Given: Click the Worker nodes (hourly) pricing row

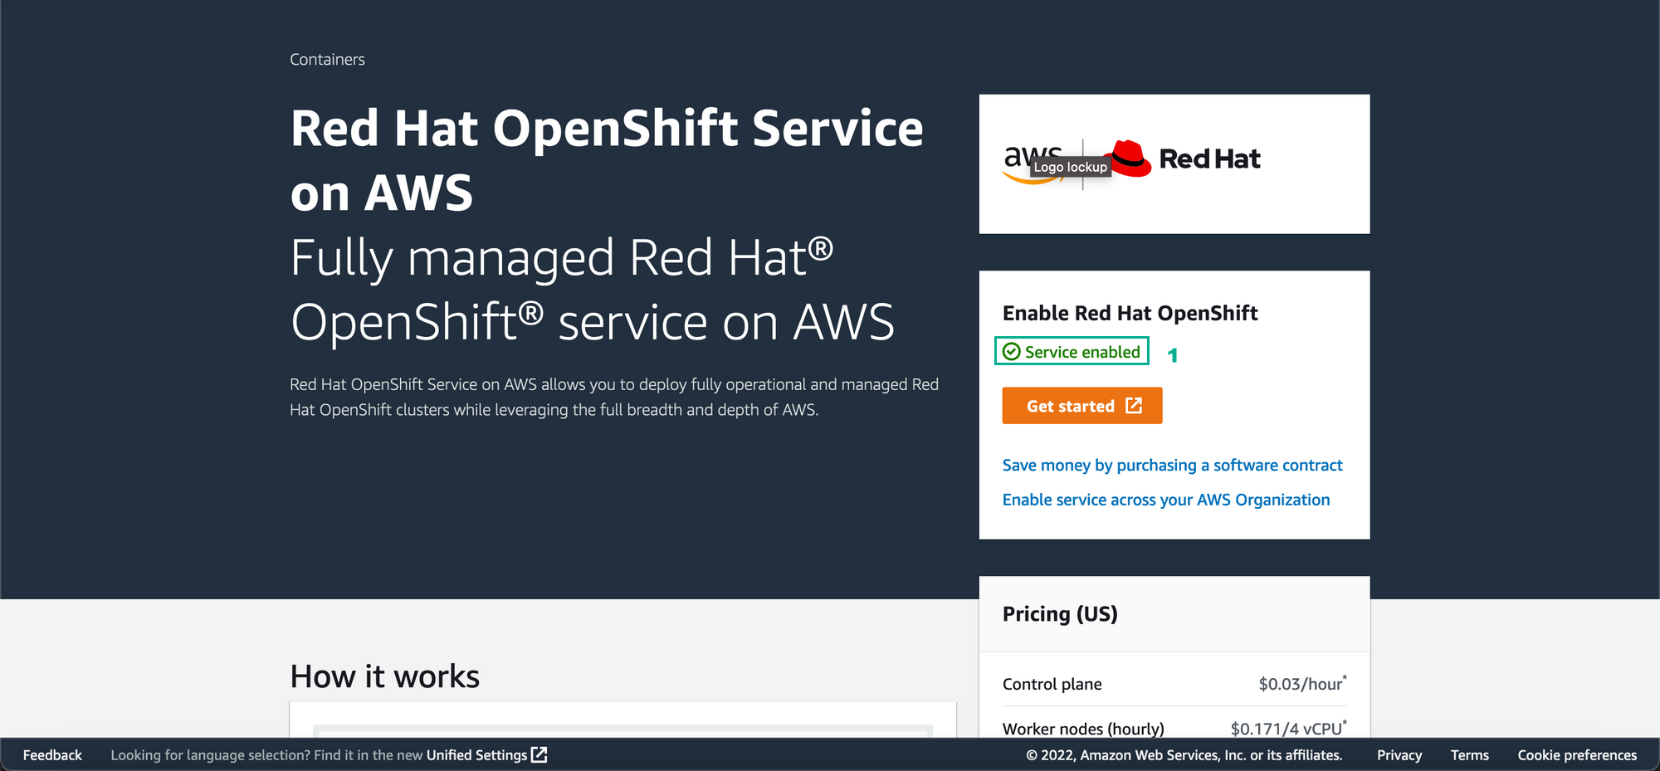Looking at the screenshot, I should [1083, 729].
